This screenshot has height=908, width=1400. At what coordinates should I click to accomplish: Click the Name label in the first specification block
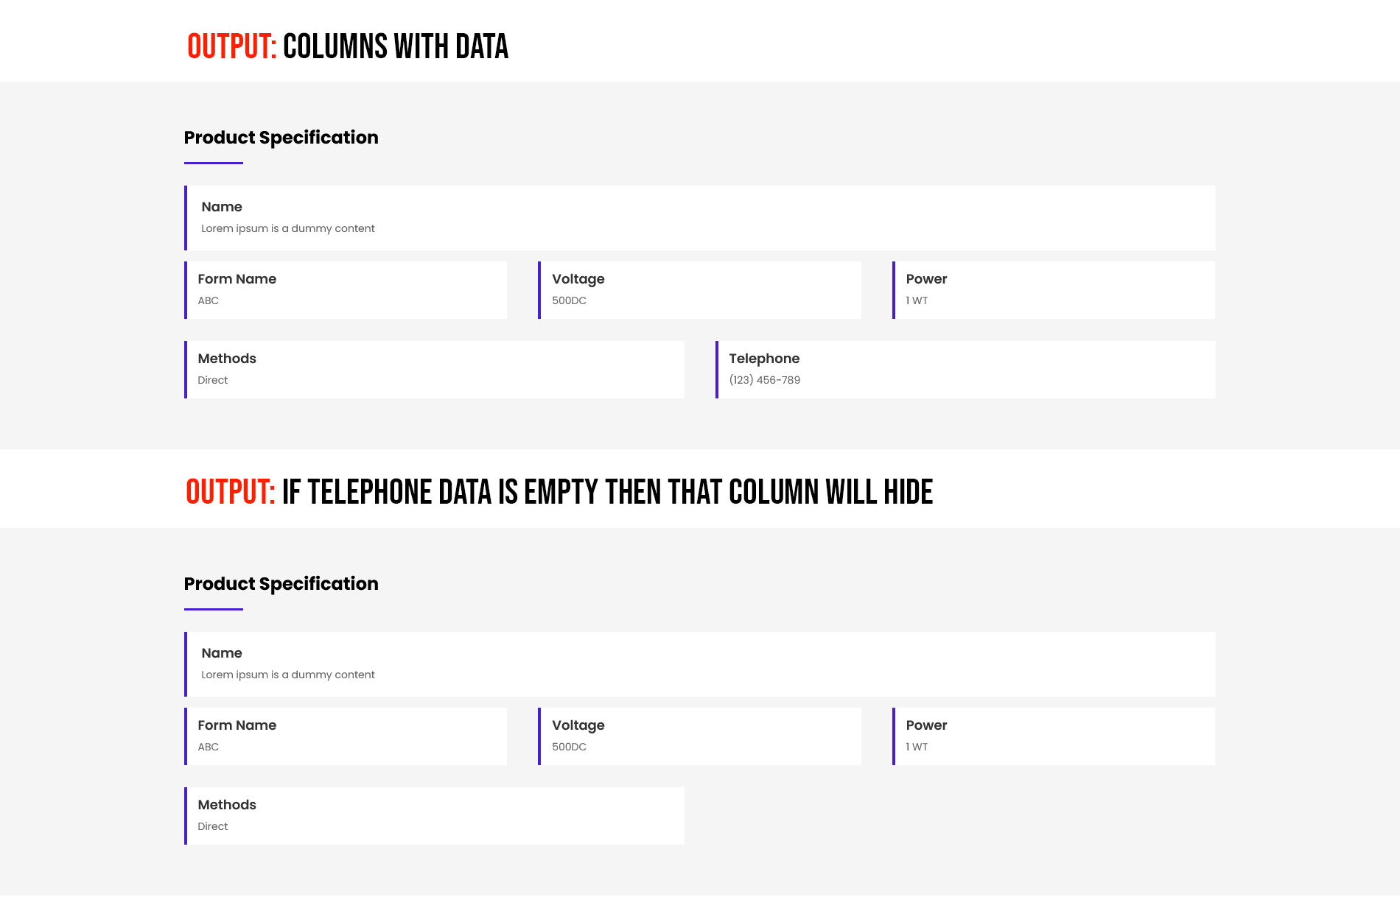[221, 207]
